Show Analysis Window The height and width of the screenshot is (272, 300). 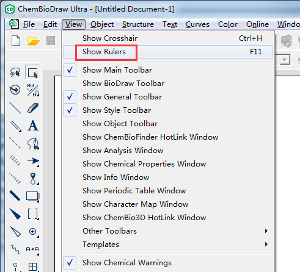pos(168,151)
